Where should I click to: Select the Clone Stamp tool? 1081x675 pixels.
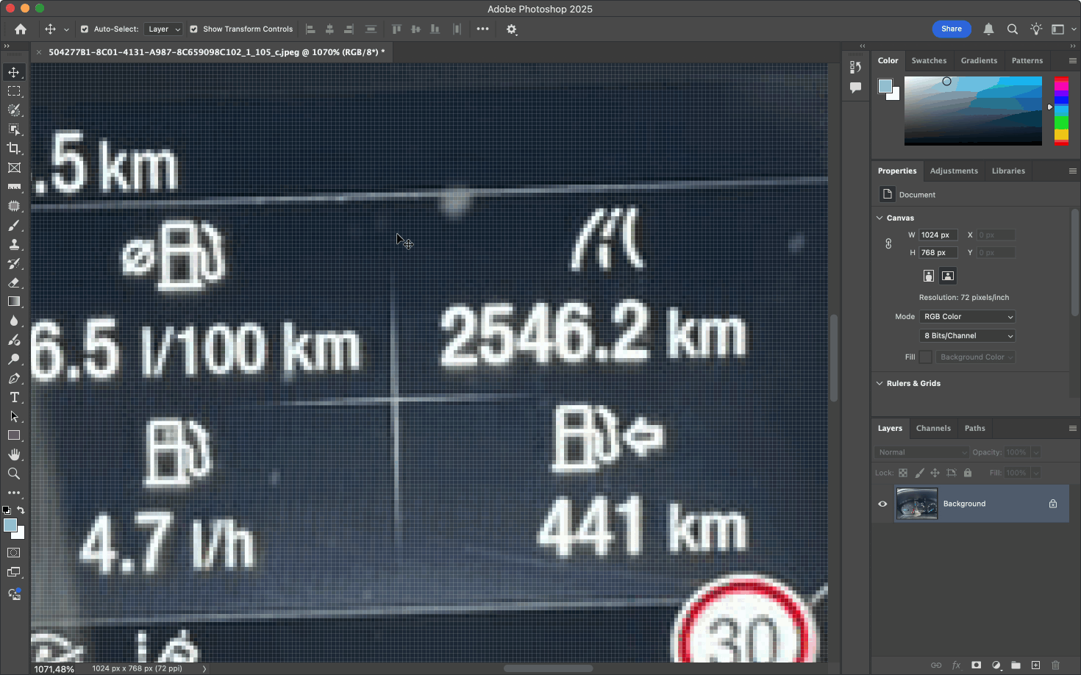14,245
